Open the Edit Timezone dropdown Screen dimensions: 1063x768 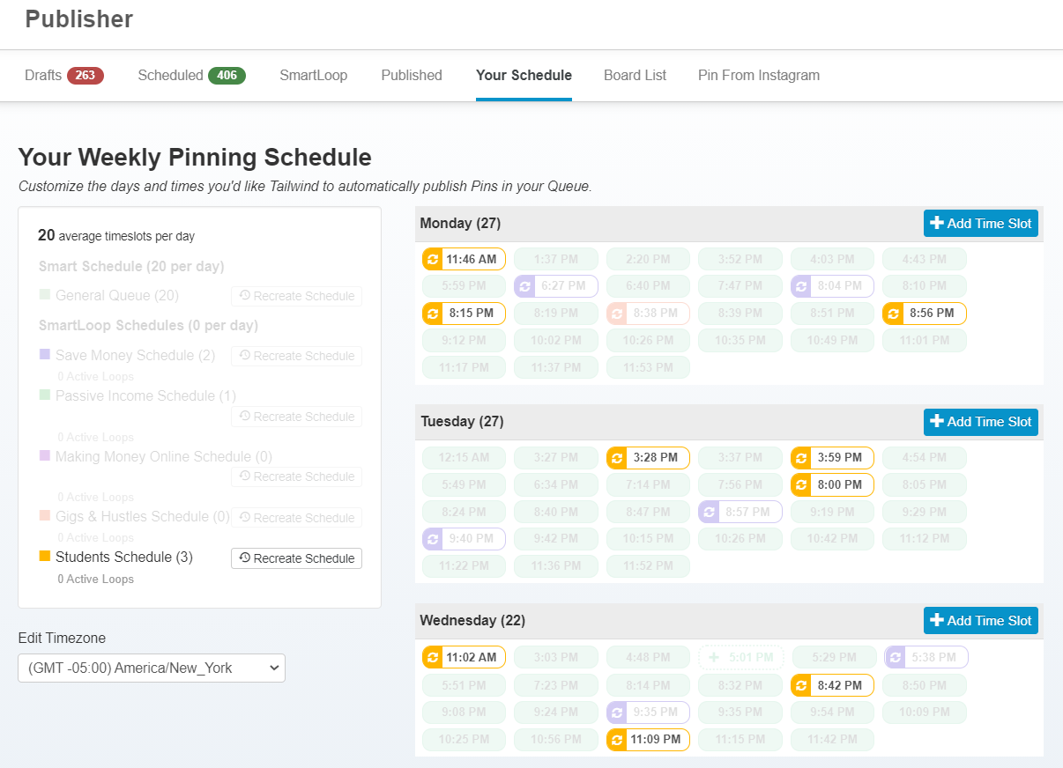click(152, 668)
